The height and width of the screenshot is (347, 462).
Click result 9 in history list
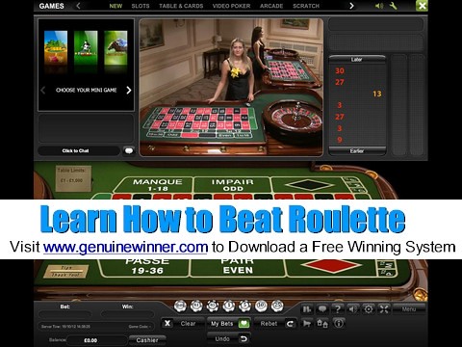[340, 140]
